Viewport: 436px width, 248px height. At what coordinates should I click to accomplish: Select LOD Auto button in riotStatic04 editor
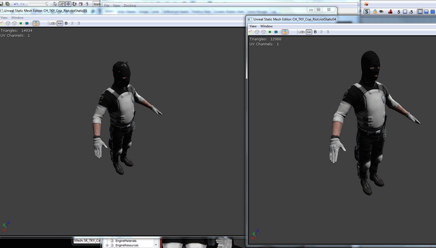pyautogui.click(x=309, y=32)
